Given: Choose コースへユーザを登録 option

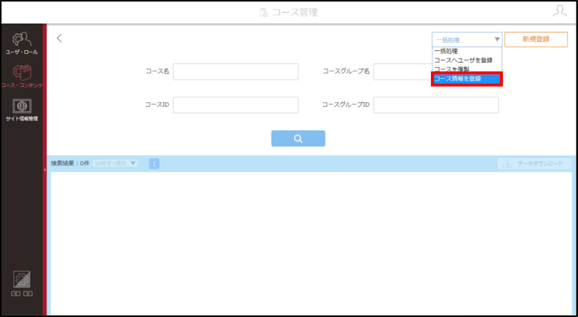Looking at the screenshot, I should [463, 60].
